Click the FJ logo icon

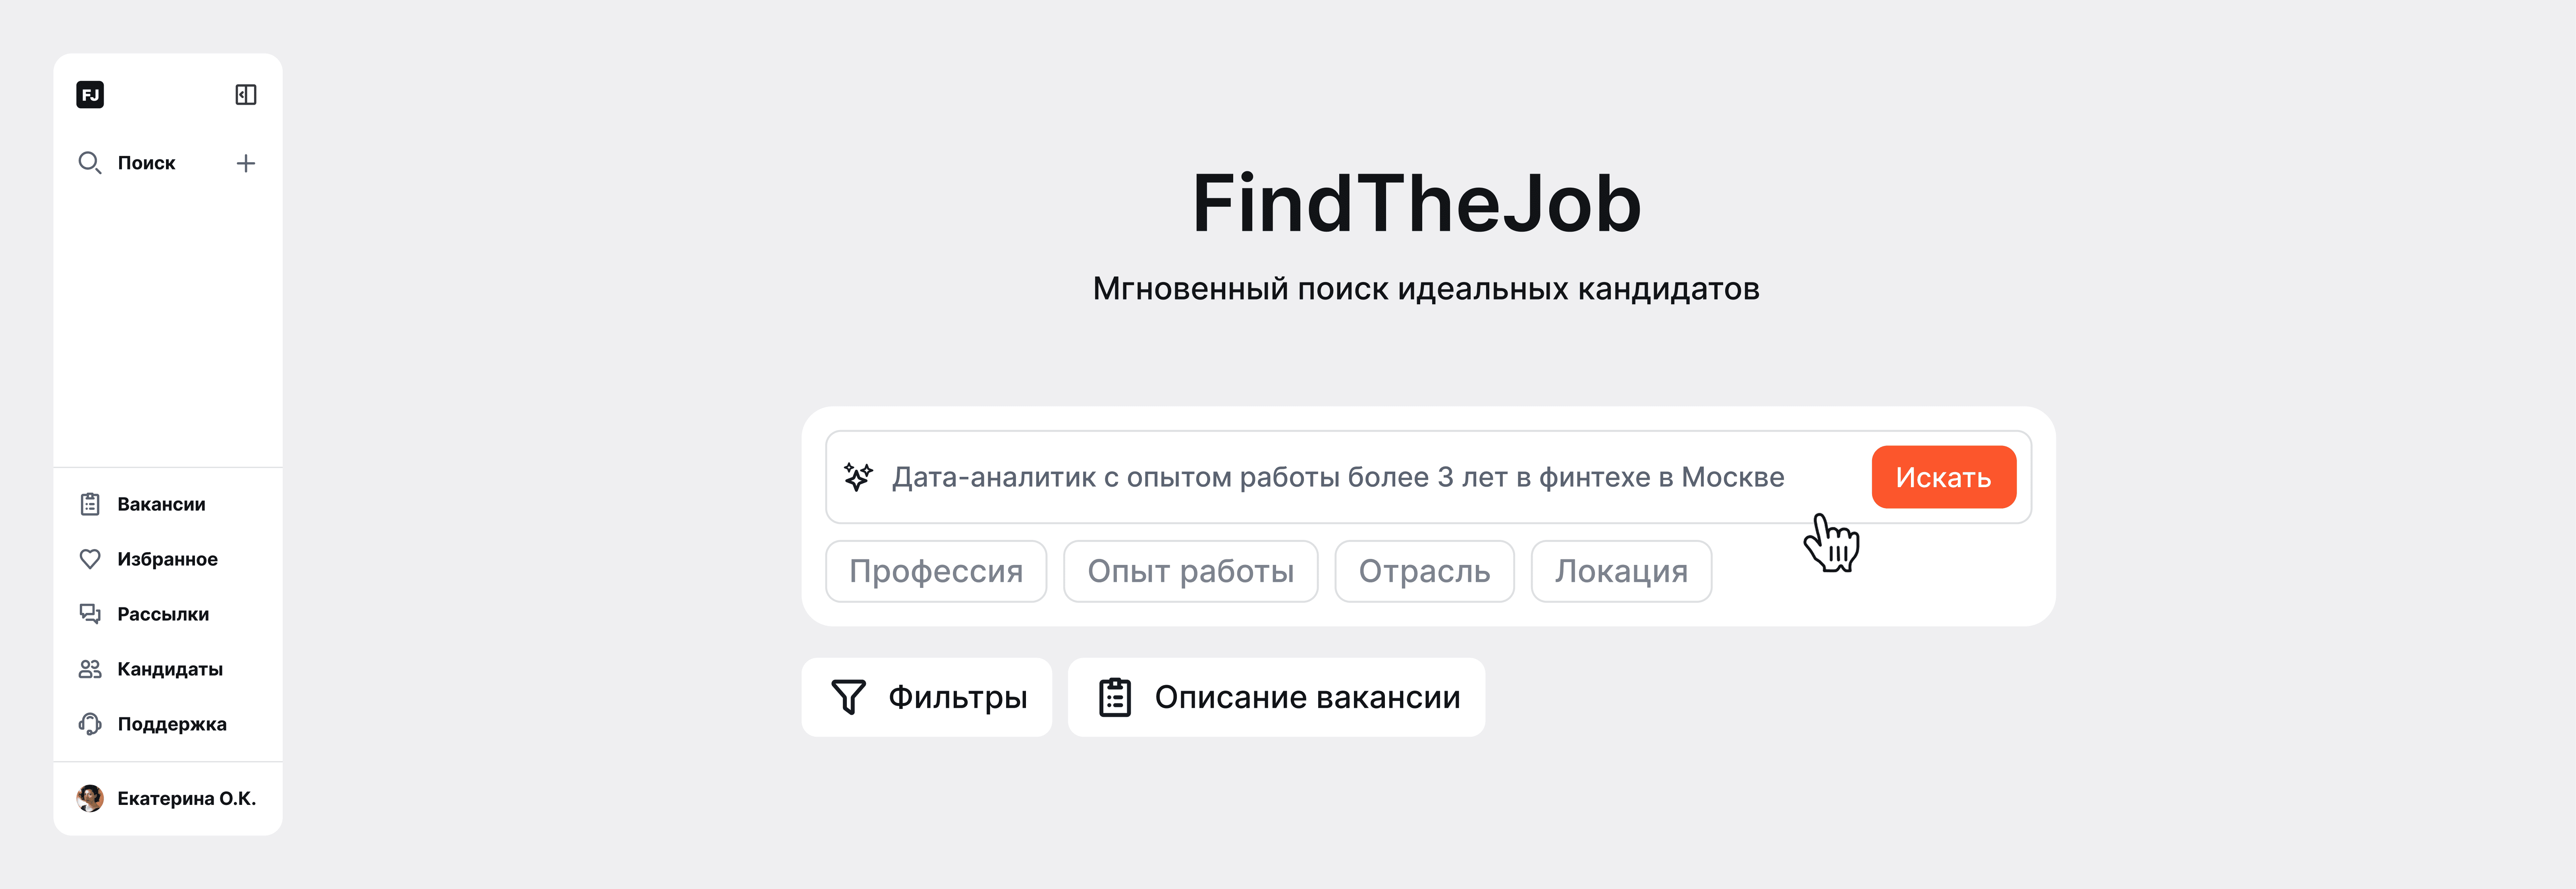coord(90,94)
